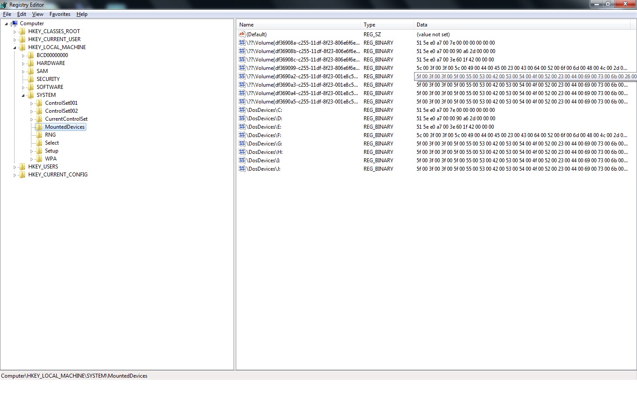Select the HKEY_USERS key label
The width and height of the screenshot is (637, 398).
tap(43, 167)
